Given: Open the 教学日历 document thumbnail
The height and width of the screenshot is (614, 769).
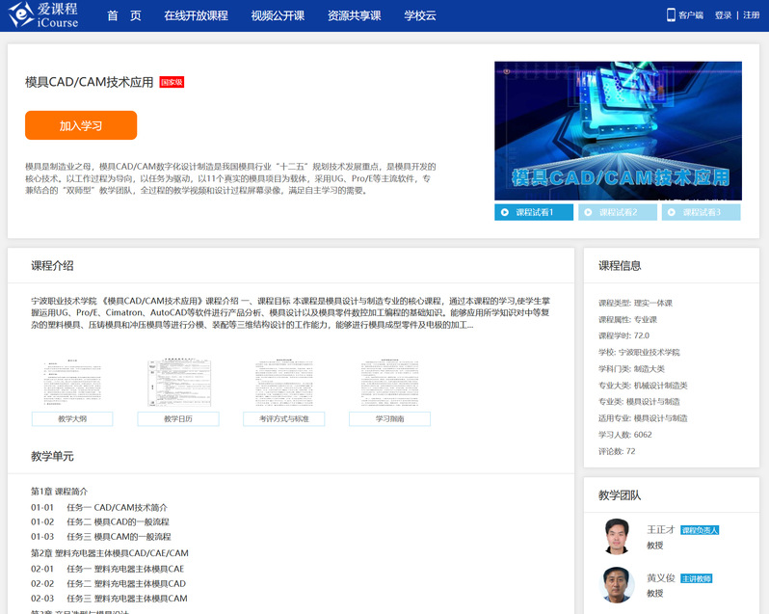Looking at the screenshot, I should [x=178, y=384].
